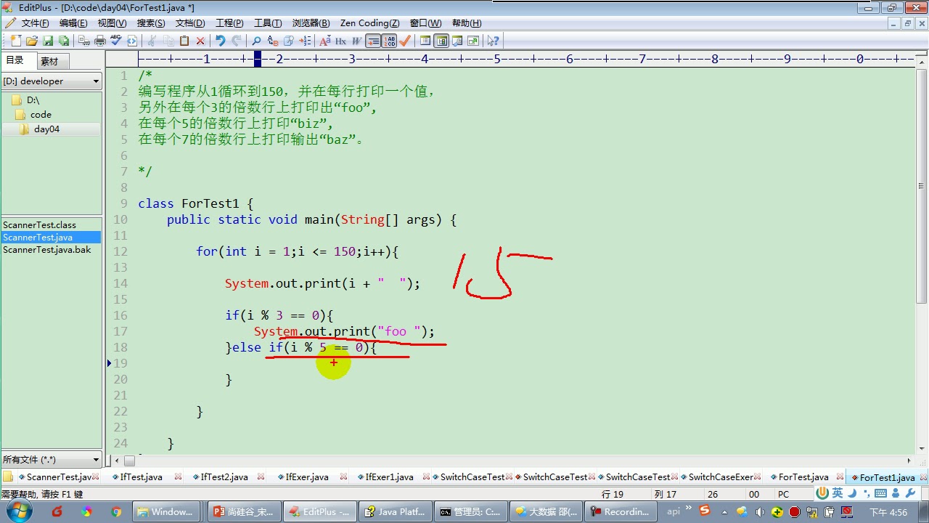Switch to the ForTest1.java document tab
929x523 pixels.
click(886, 477)
